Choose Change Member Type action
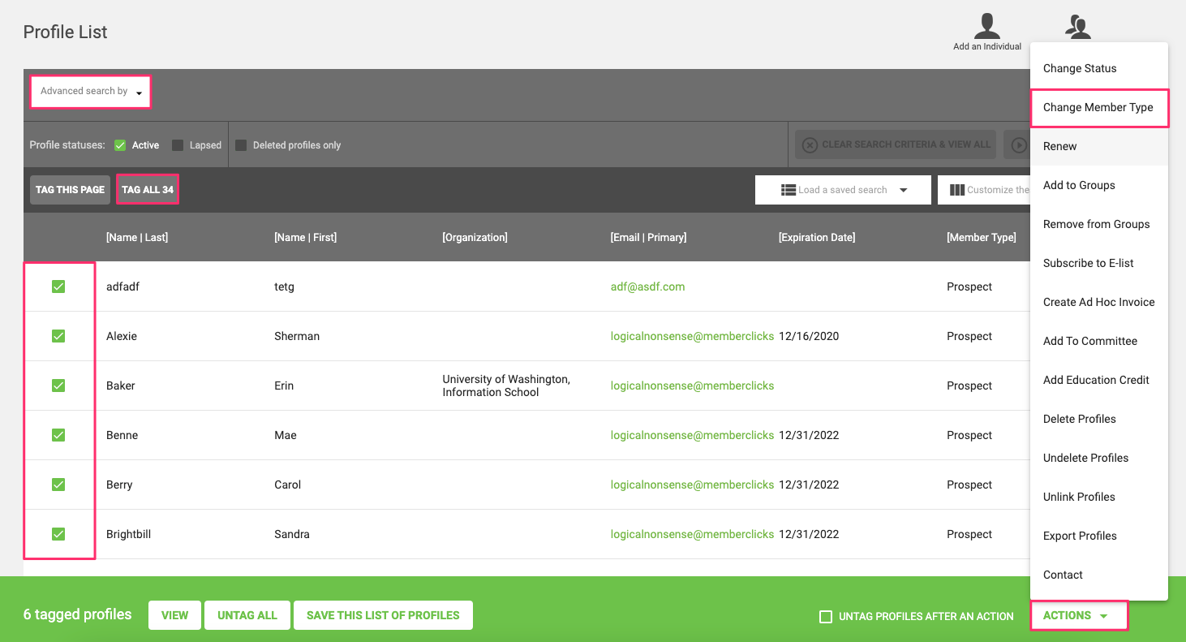The image size is (1186, 642). 1098,107
